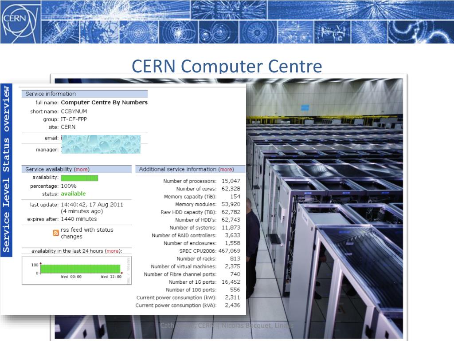454x341 pixels.
Task: Select the Number of HDD's value 62,743
Action: coord(231,220)
